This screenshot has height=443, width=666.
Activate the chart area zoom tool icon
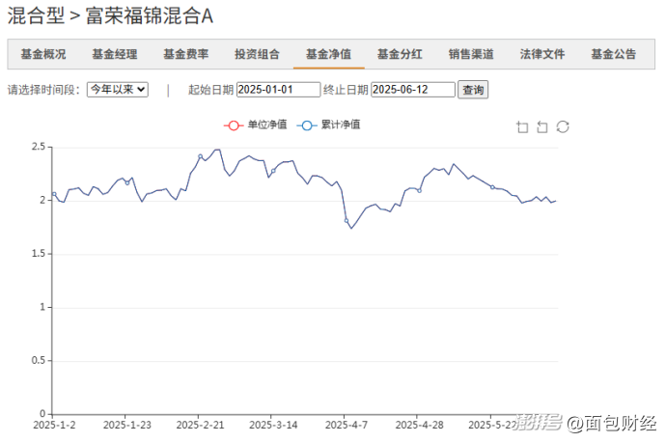pyautogui.click(x=522, y=126)
